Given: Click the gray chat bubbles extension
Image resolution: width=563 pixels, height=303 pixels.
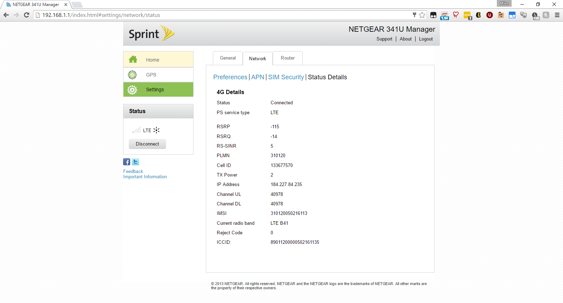Looking at the screenshot, I should [523, 15].
